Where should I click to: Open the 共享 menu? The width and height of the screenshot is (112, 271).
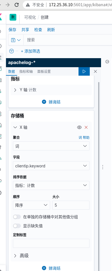[25, 30]
